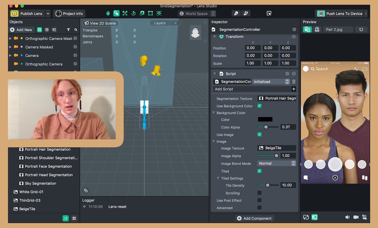The width and height of the screenshot is (378, 228).
Task: Switch Objects panel to list view
Action: coord(40,30)
